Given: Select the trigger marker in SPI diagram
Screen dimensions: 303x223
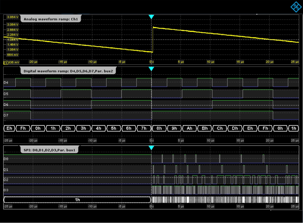Looking at the screenshot, I should click(x=151, y=148).
